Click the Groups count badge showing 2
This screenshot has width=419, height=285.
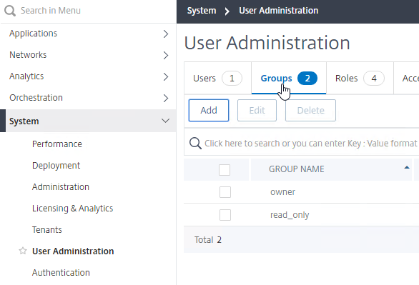click(307, 78)
